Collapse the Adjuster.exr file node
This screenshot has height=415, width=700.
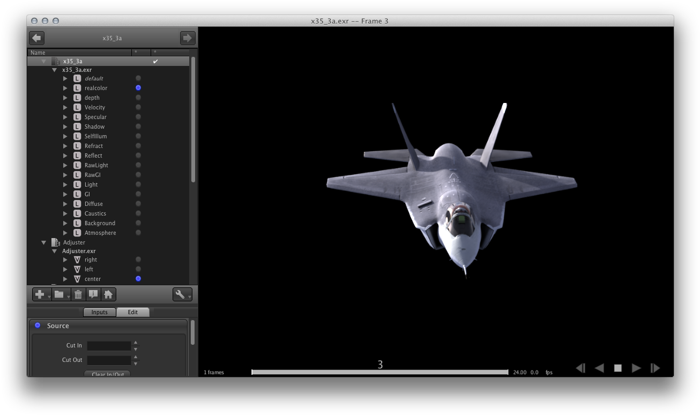tap(54, 251)
